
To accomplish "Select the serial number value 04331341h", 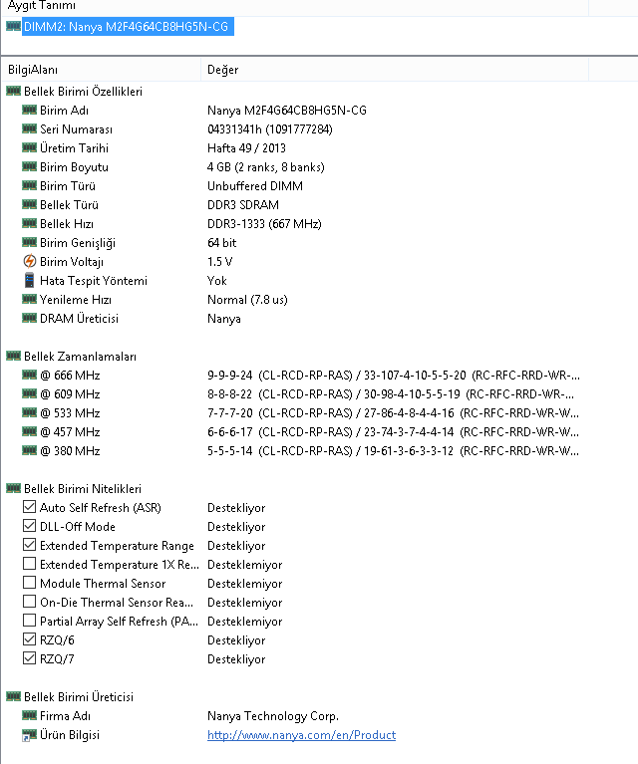I will coord(270,129).
